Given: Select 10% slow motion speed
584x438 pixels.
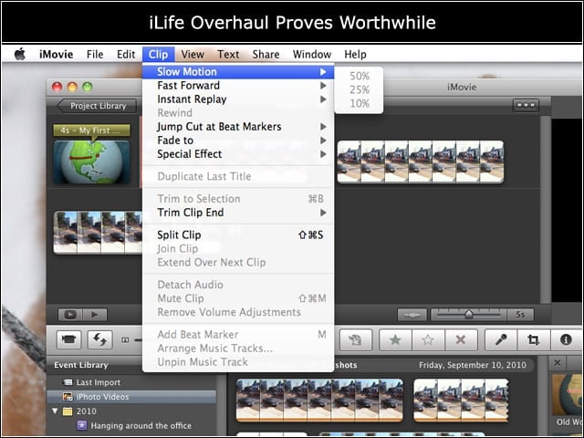Looking at the screenshot, I should point(360,103).
